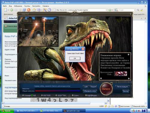Viewport: 150px width, 113px height.
Task: Open the Справка menu in Maxthon
Action: [46, 6]
